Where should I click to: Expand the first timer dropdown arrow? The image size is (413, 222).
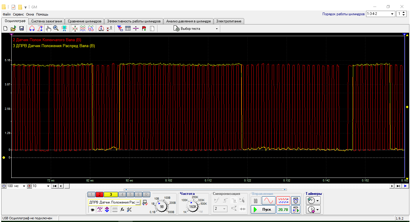[318, 201]
